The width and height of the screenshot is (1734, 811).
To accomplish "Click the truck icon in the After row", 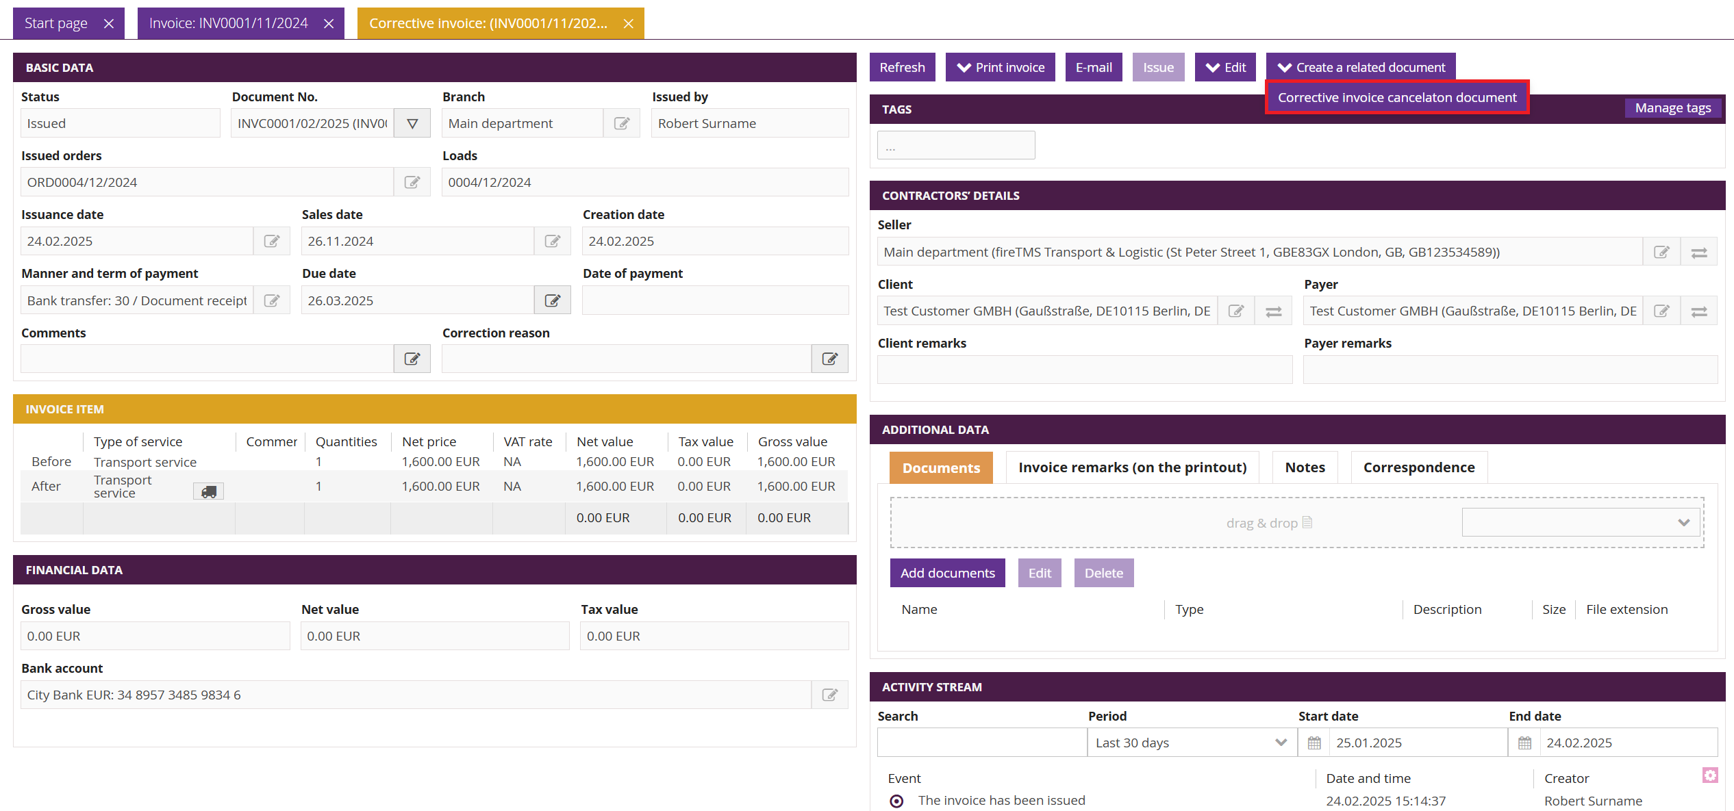I will click(x=209, y=491).
